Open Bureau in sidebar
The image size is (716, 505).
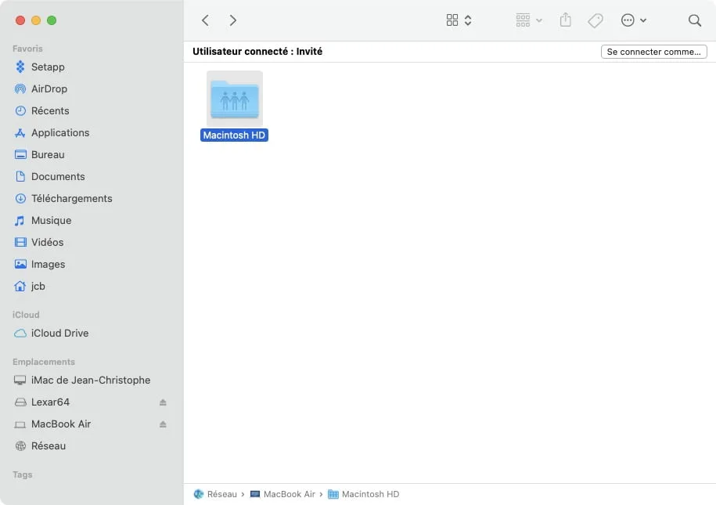click(x=48, y=154)
